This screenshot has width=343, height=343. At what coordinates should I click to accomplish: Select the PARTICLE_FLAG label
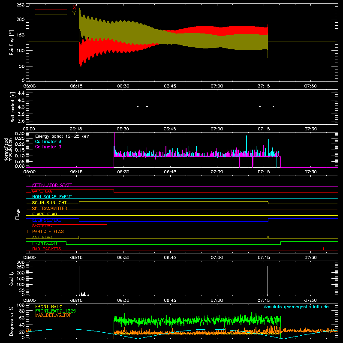(48, 232)
